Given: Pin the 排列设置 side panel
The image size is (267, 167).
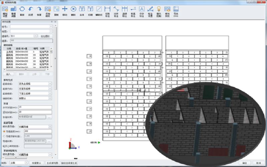Looking at the screenshot, I should point(52,22).
